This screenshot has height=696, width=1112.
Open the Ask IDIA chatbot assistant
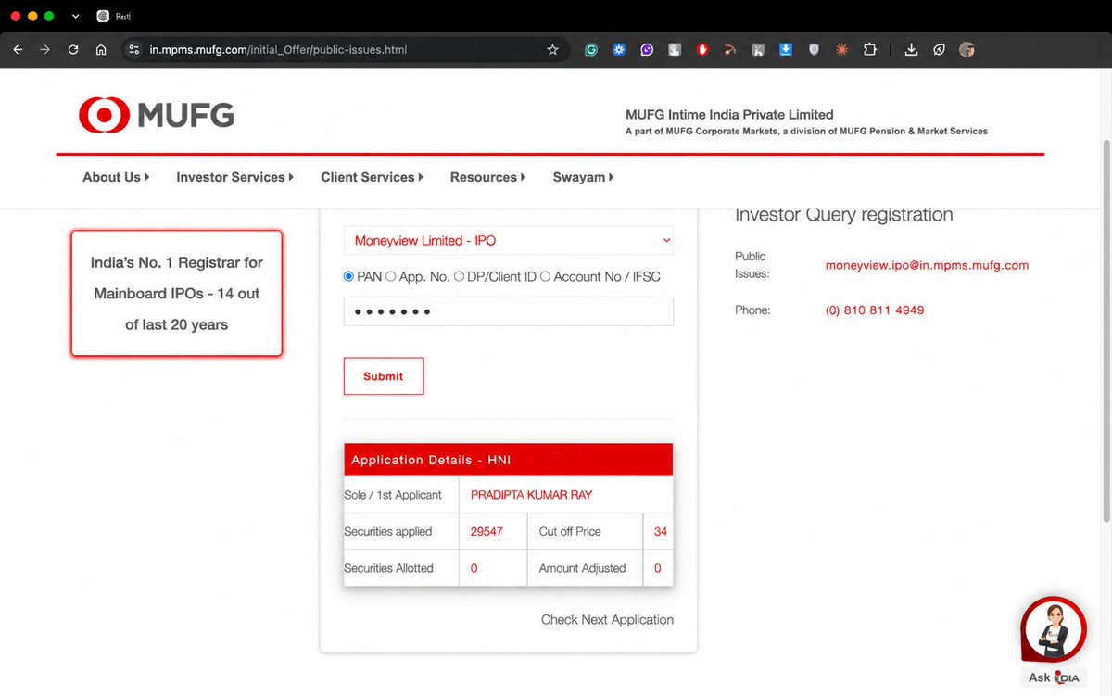1054,639
